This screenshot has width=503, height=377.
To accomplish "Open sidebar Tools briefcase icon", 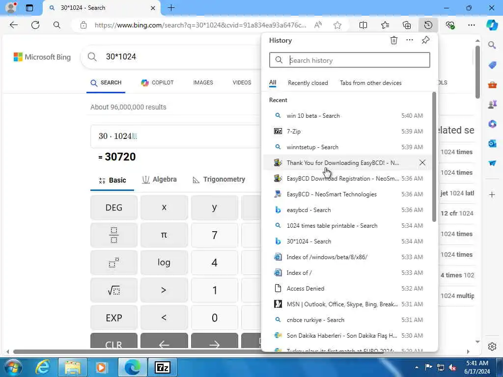I will tap(492, 85).
